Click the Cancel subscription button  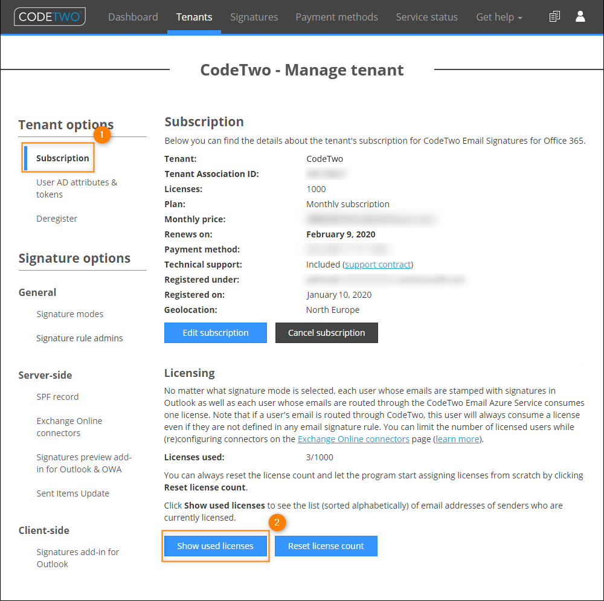[327, 333]
